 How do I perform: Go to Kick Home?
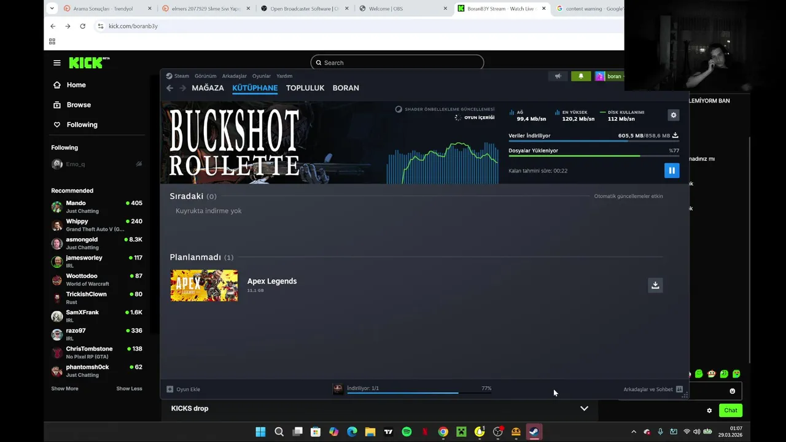pyautogui.click(x=69, y=85)
